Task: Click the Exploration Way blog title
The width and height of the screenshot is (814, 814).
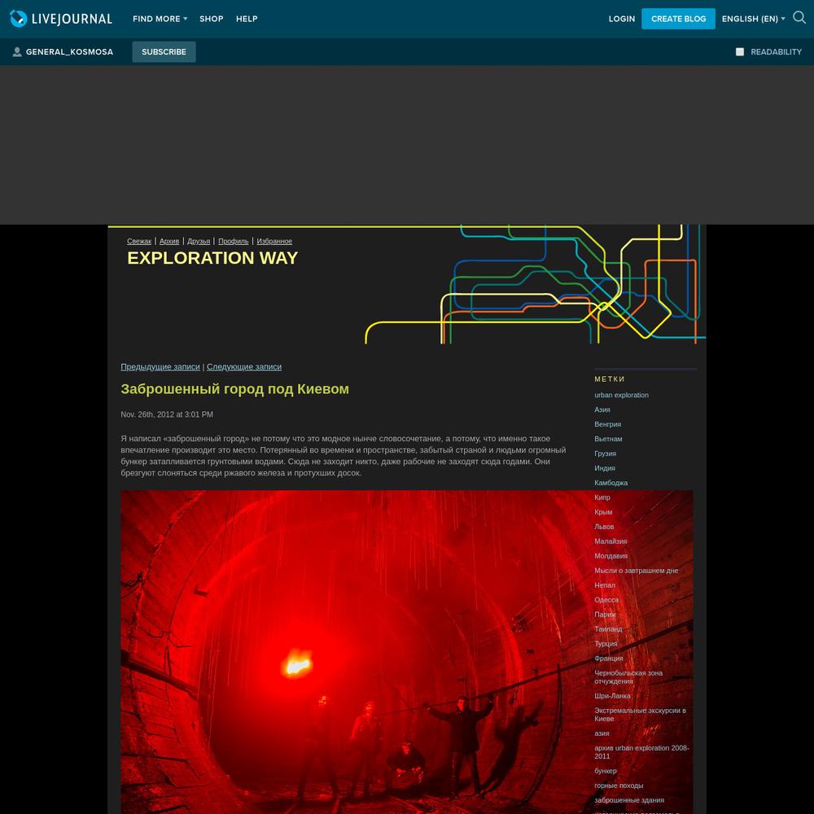Action: pos(212,258)
